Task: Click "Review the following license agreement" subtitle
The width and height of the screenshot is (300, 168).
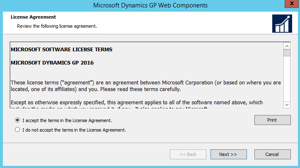Action: tap(57, 26)
